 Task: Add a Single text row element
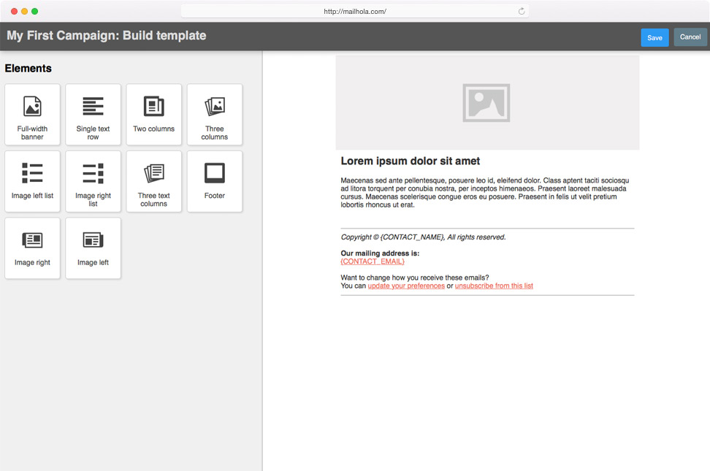pos(93,115)
